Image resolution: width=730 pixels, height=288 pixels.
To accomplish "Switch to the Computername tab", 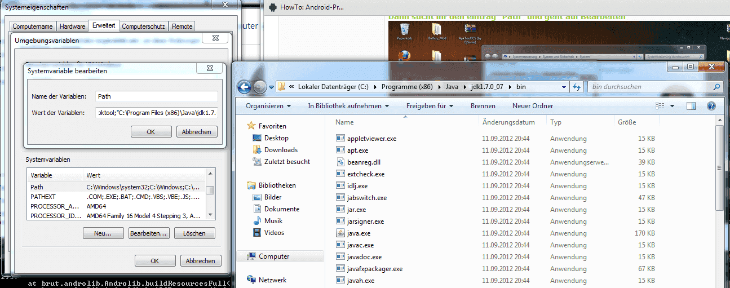I will [33, 26].
